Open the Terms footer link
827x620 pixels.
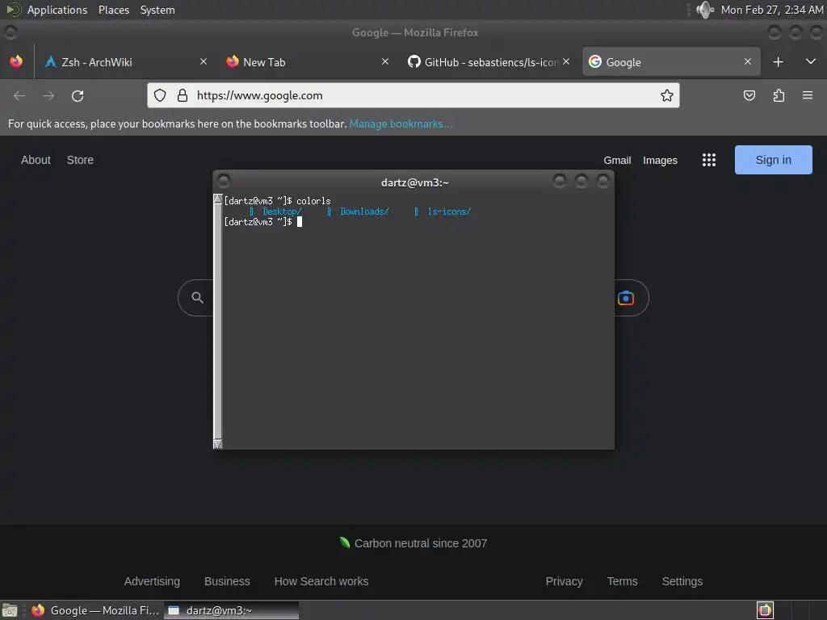click(622, 581)
